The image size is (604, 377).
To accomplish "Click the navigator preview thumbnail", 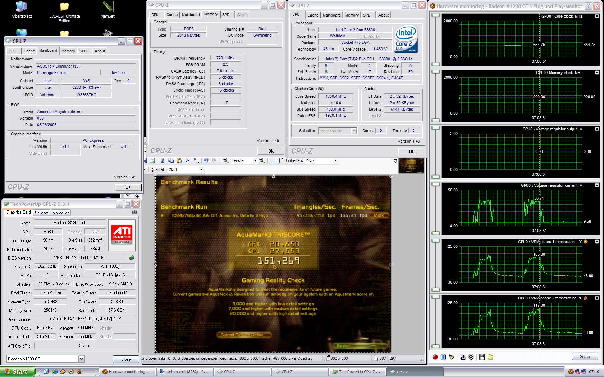I will [411, 166].
